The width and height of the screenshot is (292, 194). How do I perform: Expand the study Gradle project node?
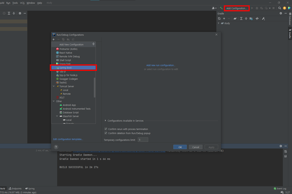point(218,23)
